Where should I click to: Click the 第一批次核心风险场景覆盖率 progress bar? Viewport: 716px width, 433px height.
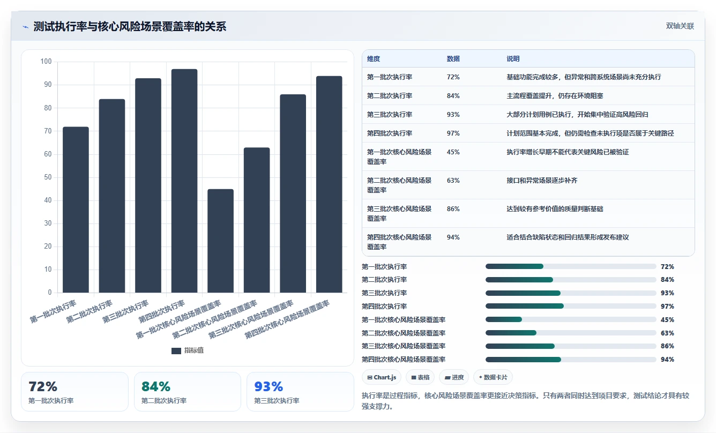point(571,319)
